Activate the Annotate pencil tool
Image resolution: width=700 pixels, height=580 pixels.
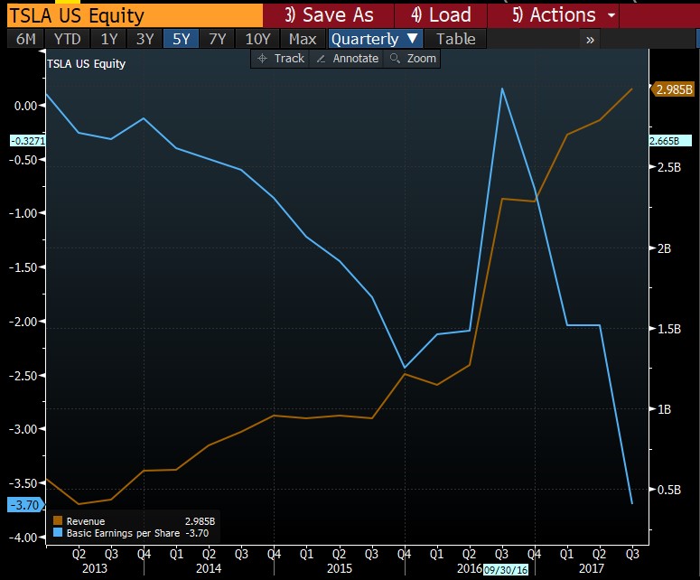(347, 59)
